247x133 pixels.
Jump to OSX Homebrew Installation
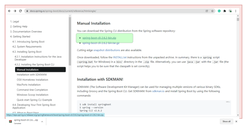point(32,80)
